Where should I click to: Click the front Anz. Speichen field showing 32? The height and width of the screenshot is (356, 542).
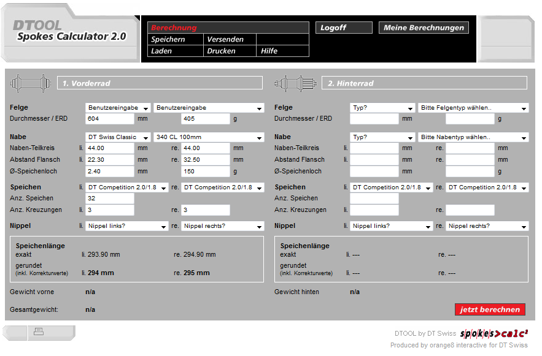click(x=109, y=199)
